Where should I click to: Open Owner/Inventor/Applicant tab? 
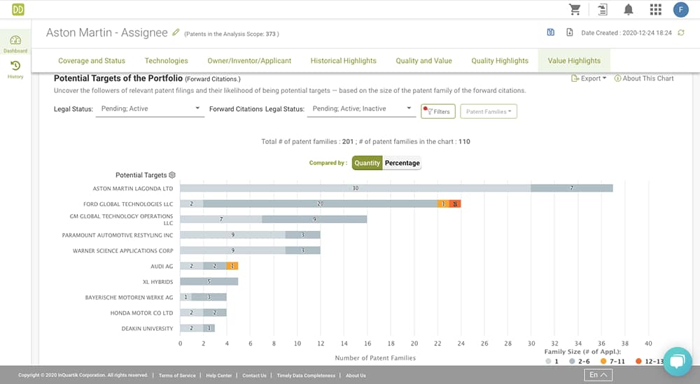tap(249, 61)
